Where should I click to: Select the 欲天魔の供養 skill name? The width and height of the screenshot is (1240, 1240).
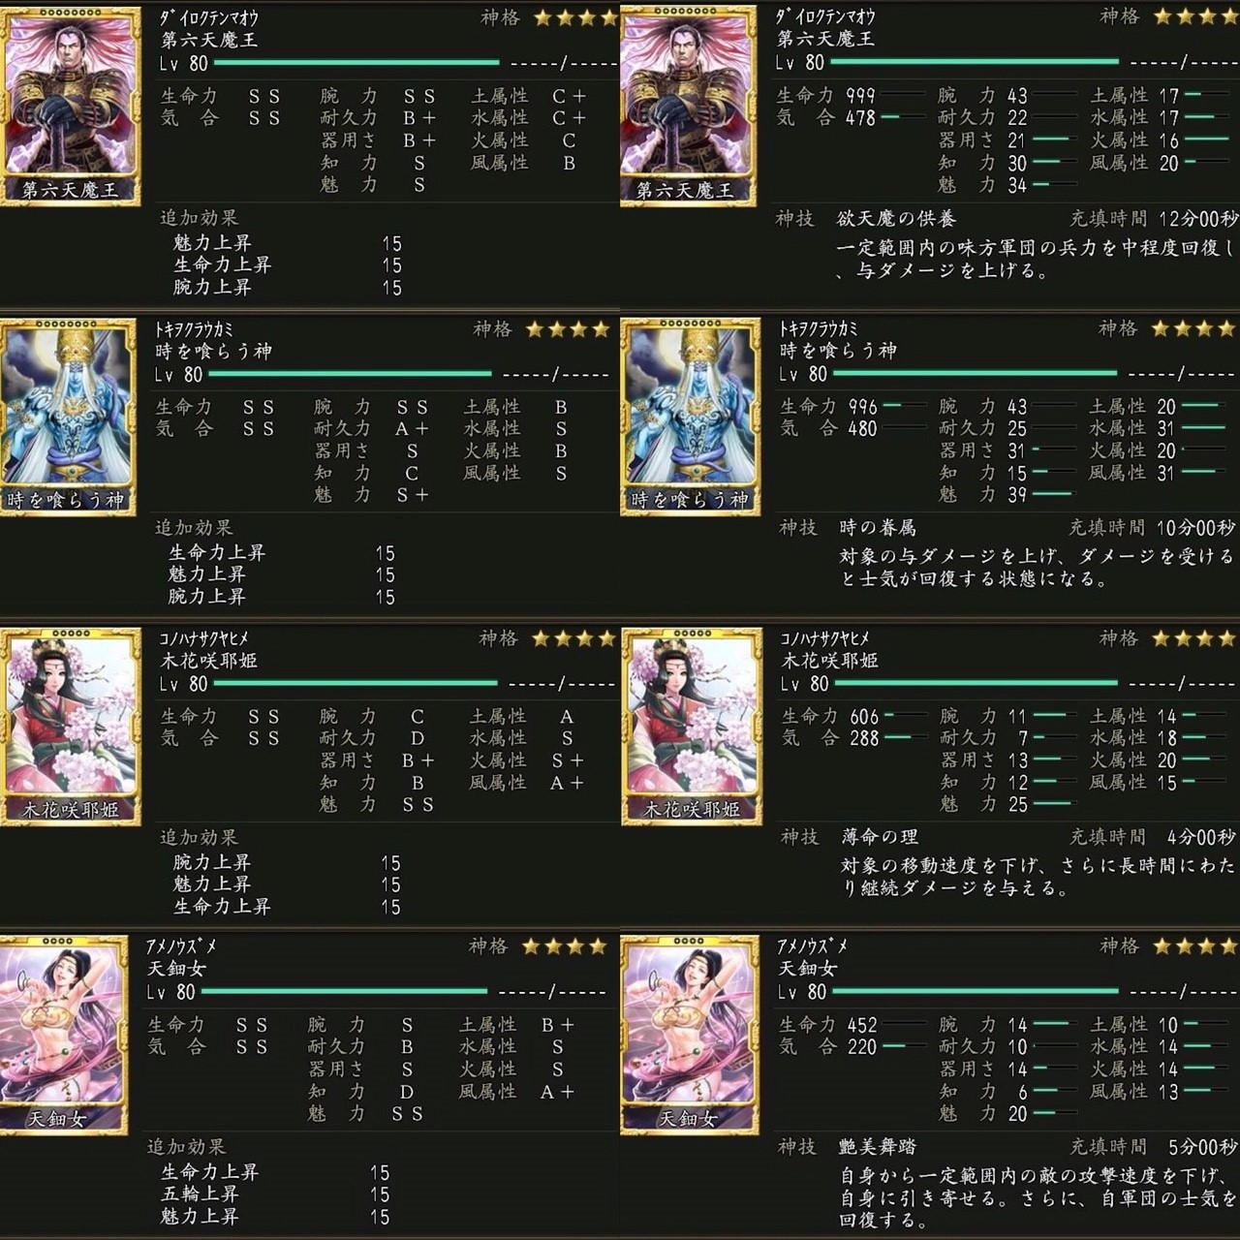click(896, 219)
